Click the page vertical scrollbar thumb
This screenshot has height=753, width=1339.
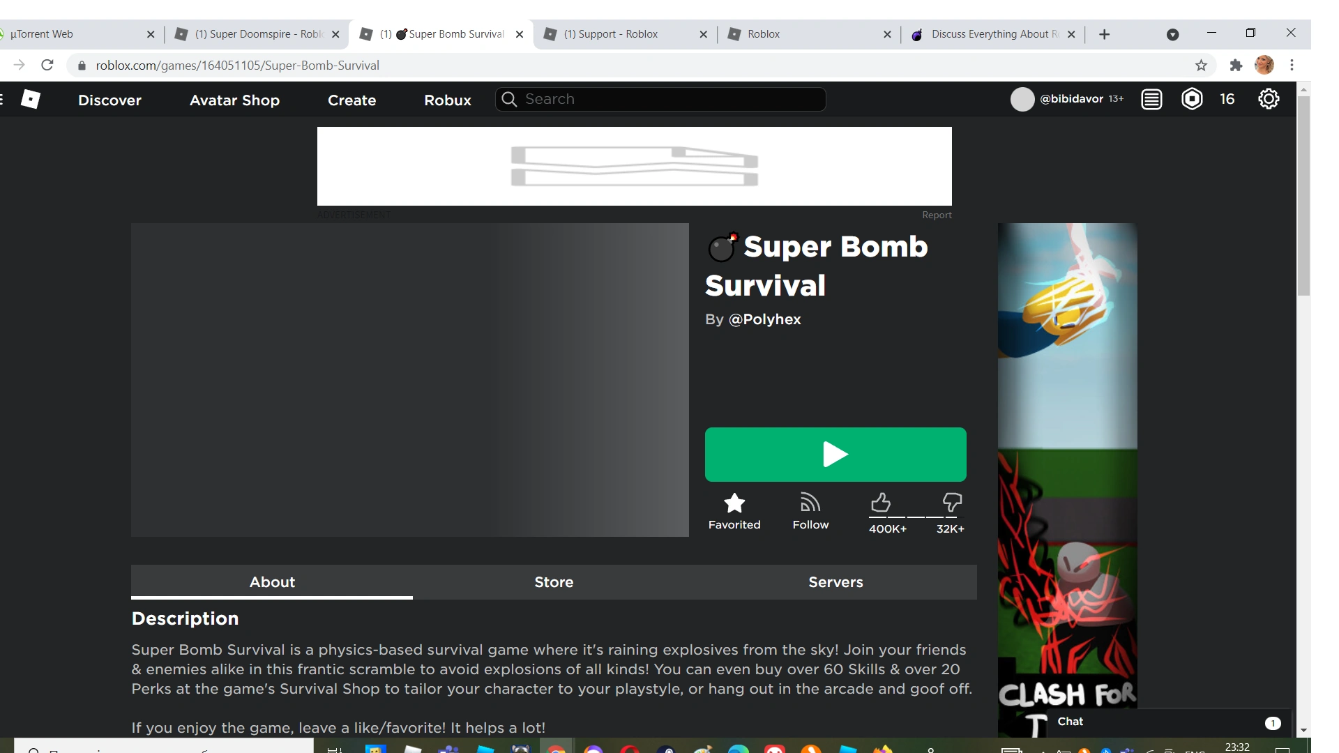pyautogui.click(x=1303, y=195)
